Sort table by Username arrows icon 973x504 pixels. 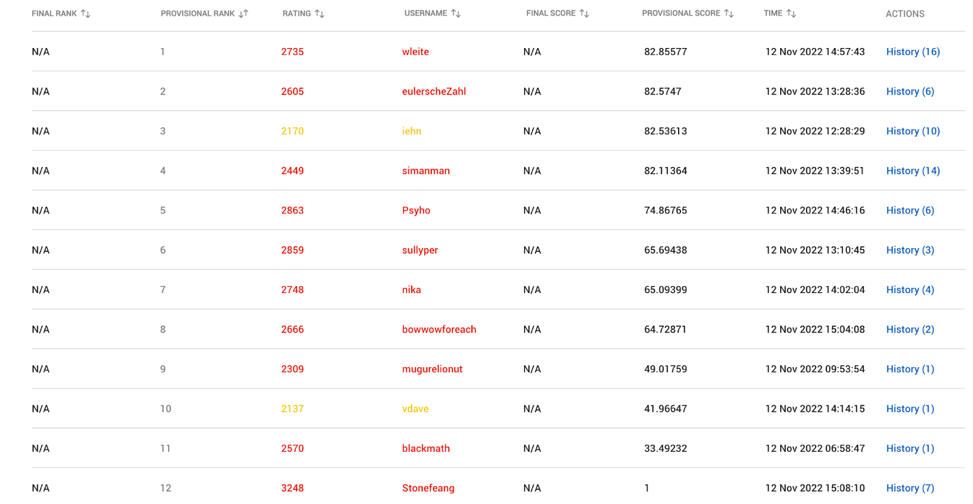(x=456, y=13)
